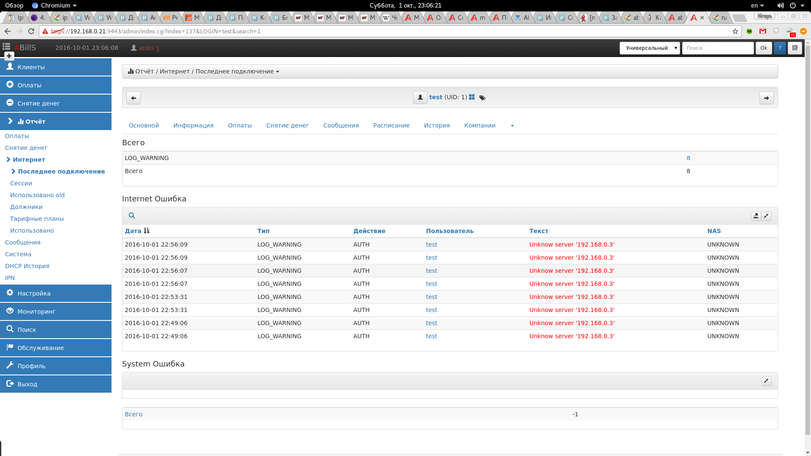Open Универсальный search type dropdown

click(x=650, y=48)
